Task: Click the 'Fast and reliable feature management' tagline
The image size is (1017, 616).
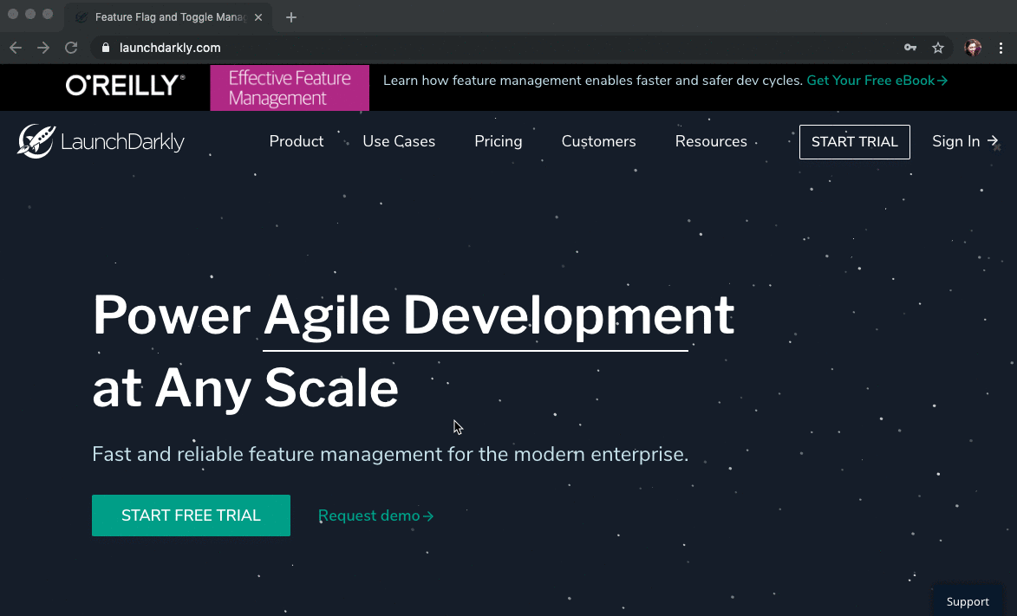Action: [x=390, y=454]
